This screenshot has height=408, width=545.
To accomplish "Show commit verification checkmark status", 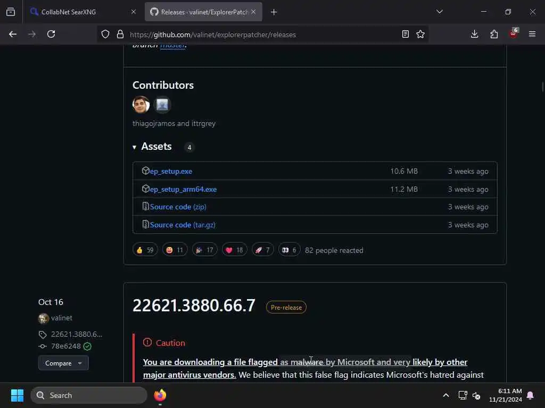I will 87,346.
